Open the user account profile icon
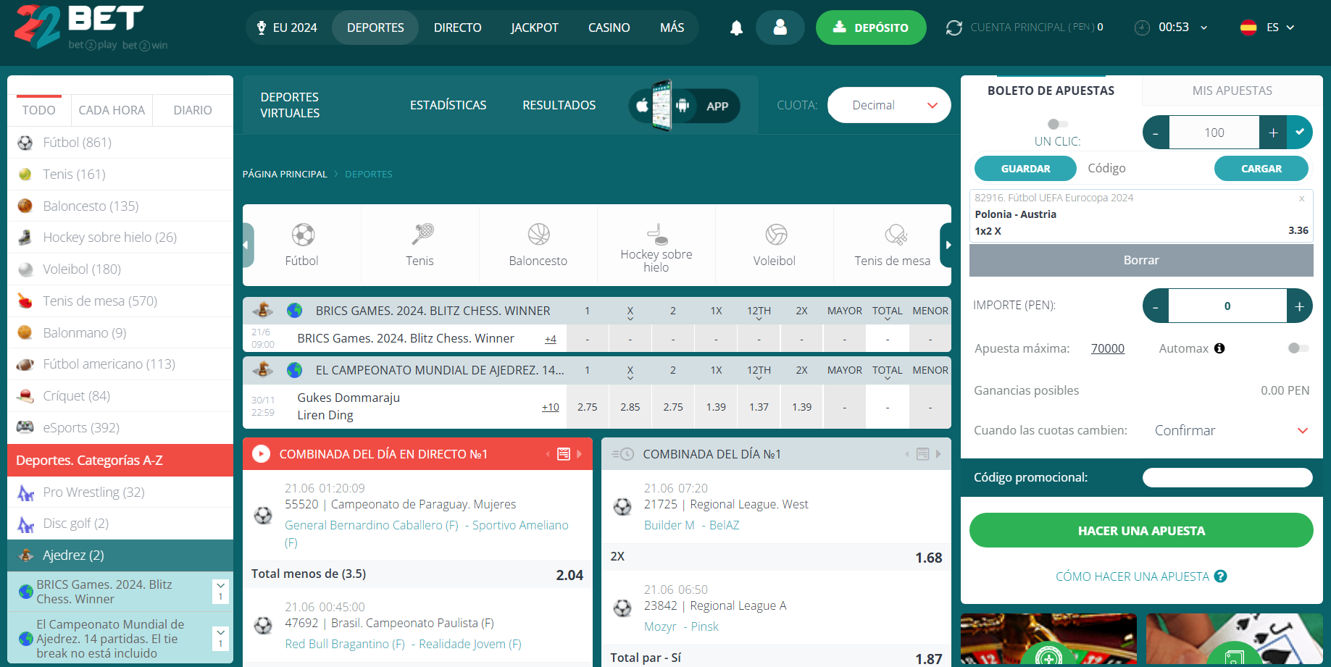The height and width of the screenshot is (667, 1331). pyautogui.click(x=780, y=28)
